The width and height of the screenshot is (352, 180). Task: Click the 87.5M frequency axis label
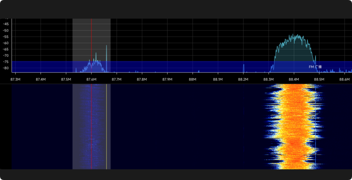coord(66,80)
